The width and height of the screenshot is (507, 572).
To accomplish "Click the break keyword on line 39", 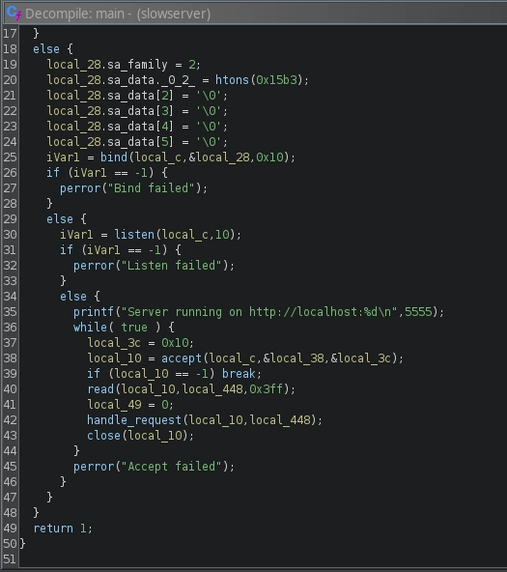I will pyautogui.click(x=239, y=374).
